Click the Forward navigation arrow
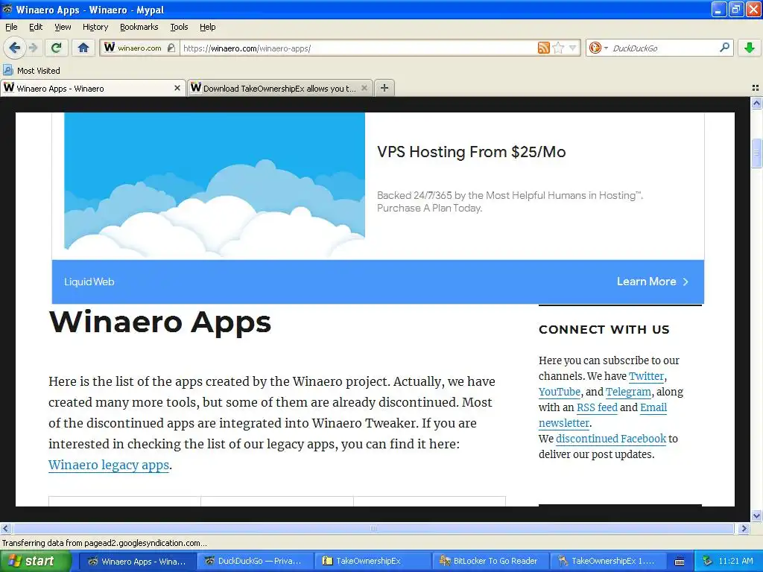Viewport: 763px width, 572px height. click(x=33, y=48)
